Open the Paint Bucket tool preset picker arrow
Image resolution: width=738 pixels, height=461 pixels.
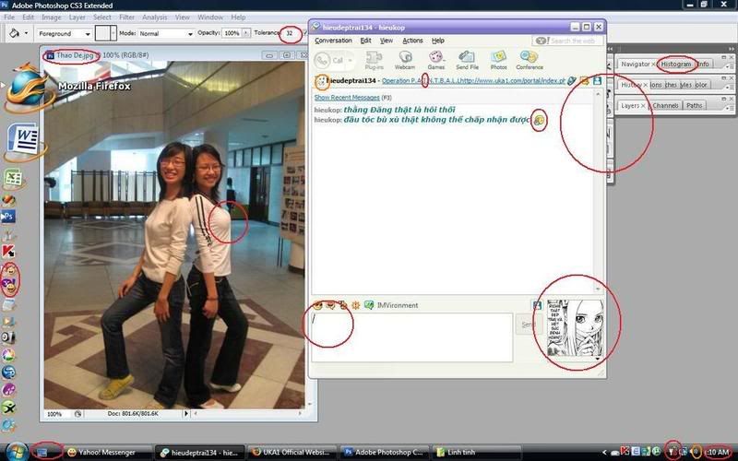(x=26, y=33)
